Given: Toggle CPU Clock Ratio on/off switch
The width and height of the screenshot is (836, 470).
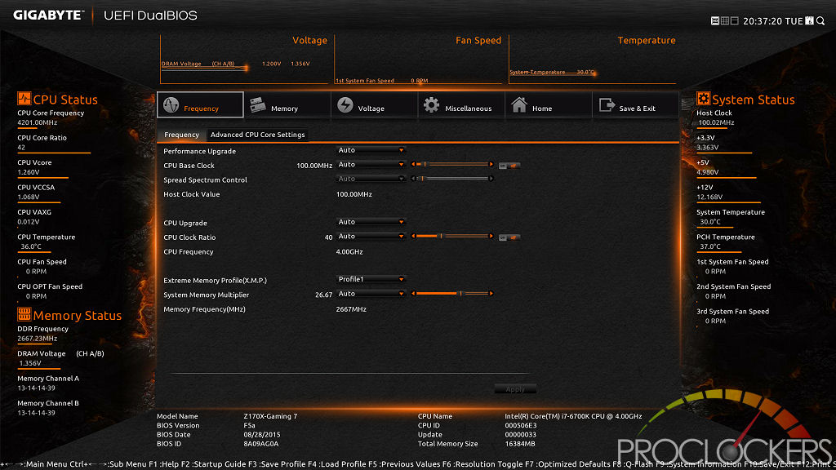Looking at the screenshot, I should coord(509,237).
